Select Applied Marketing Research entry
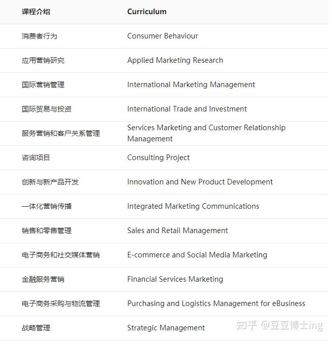This screenshot has width=331, height=341. 175,60
